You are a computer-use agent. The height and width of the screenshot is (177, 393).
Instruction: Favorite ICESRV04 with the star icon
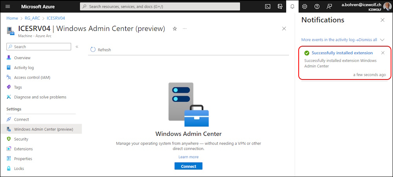(175, 29)
